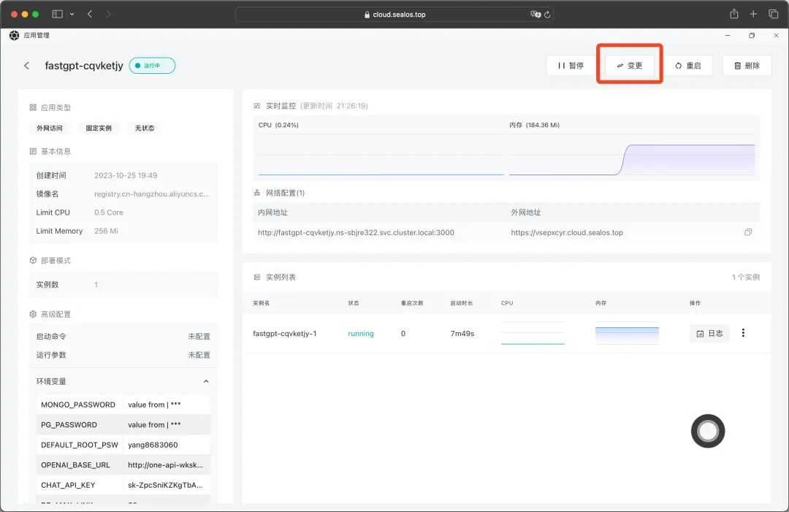The width and height of the screenshot is (789, 512).
Task: Pause the application with the 暂停 button
Action: 570,66
